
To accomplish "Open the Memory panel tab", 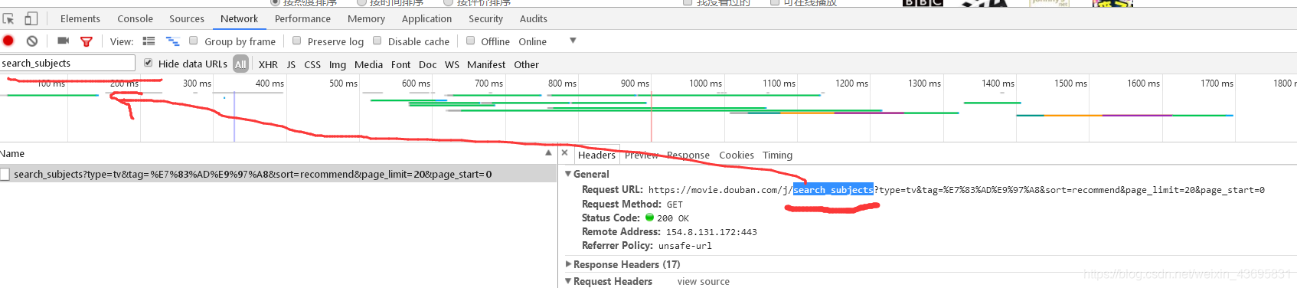I will click(x=367, y=18).
